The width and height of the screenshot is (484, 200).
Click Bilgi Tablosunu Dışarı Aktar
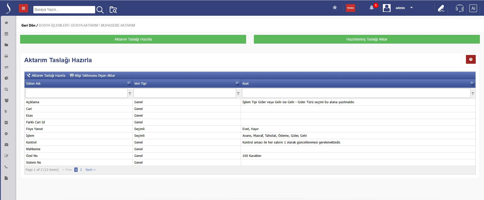93,76
